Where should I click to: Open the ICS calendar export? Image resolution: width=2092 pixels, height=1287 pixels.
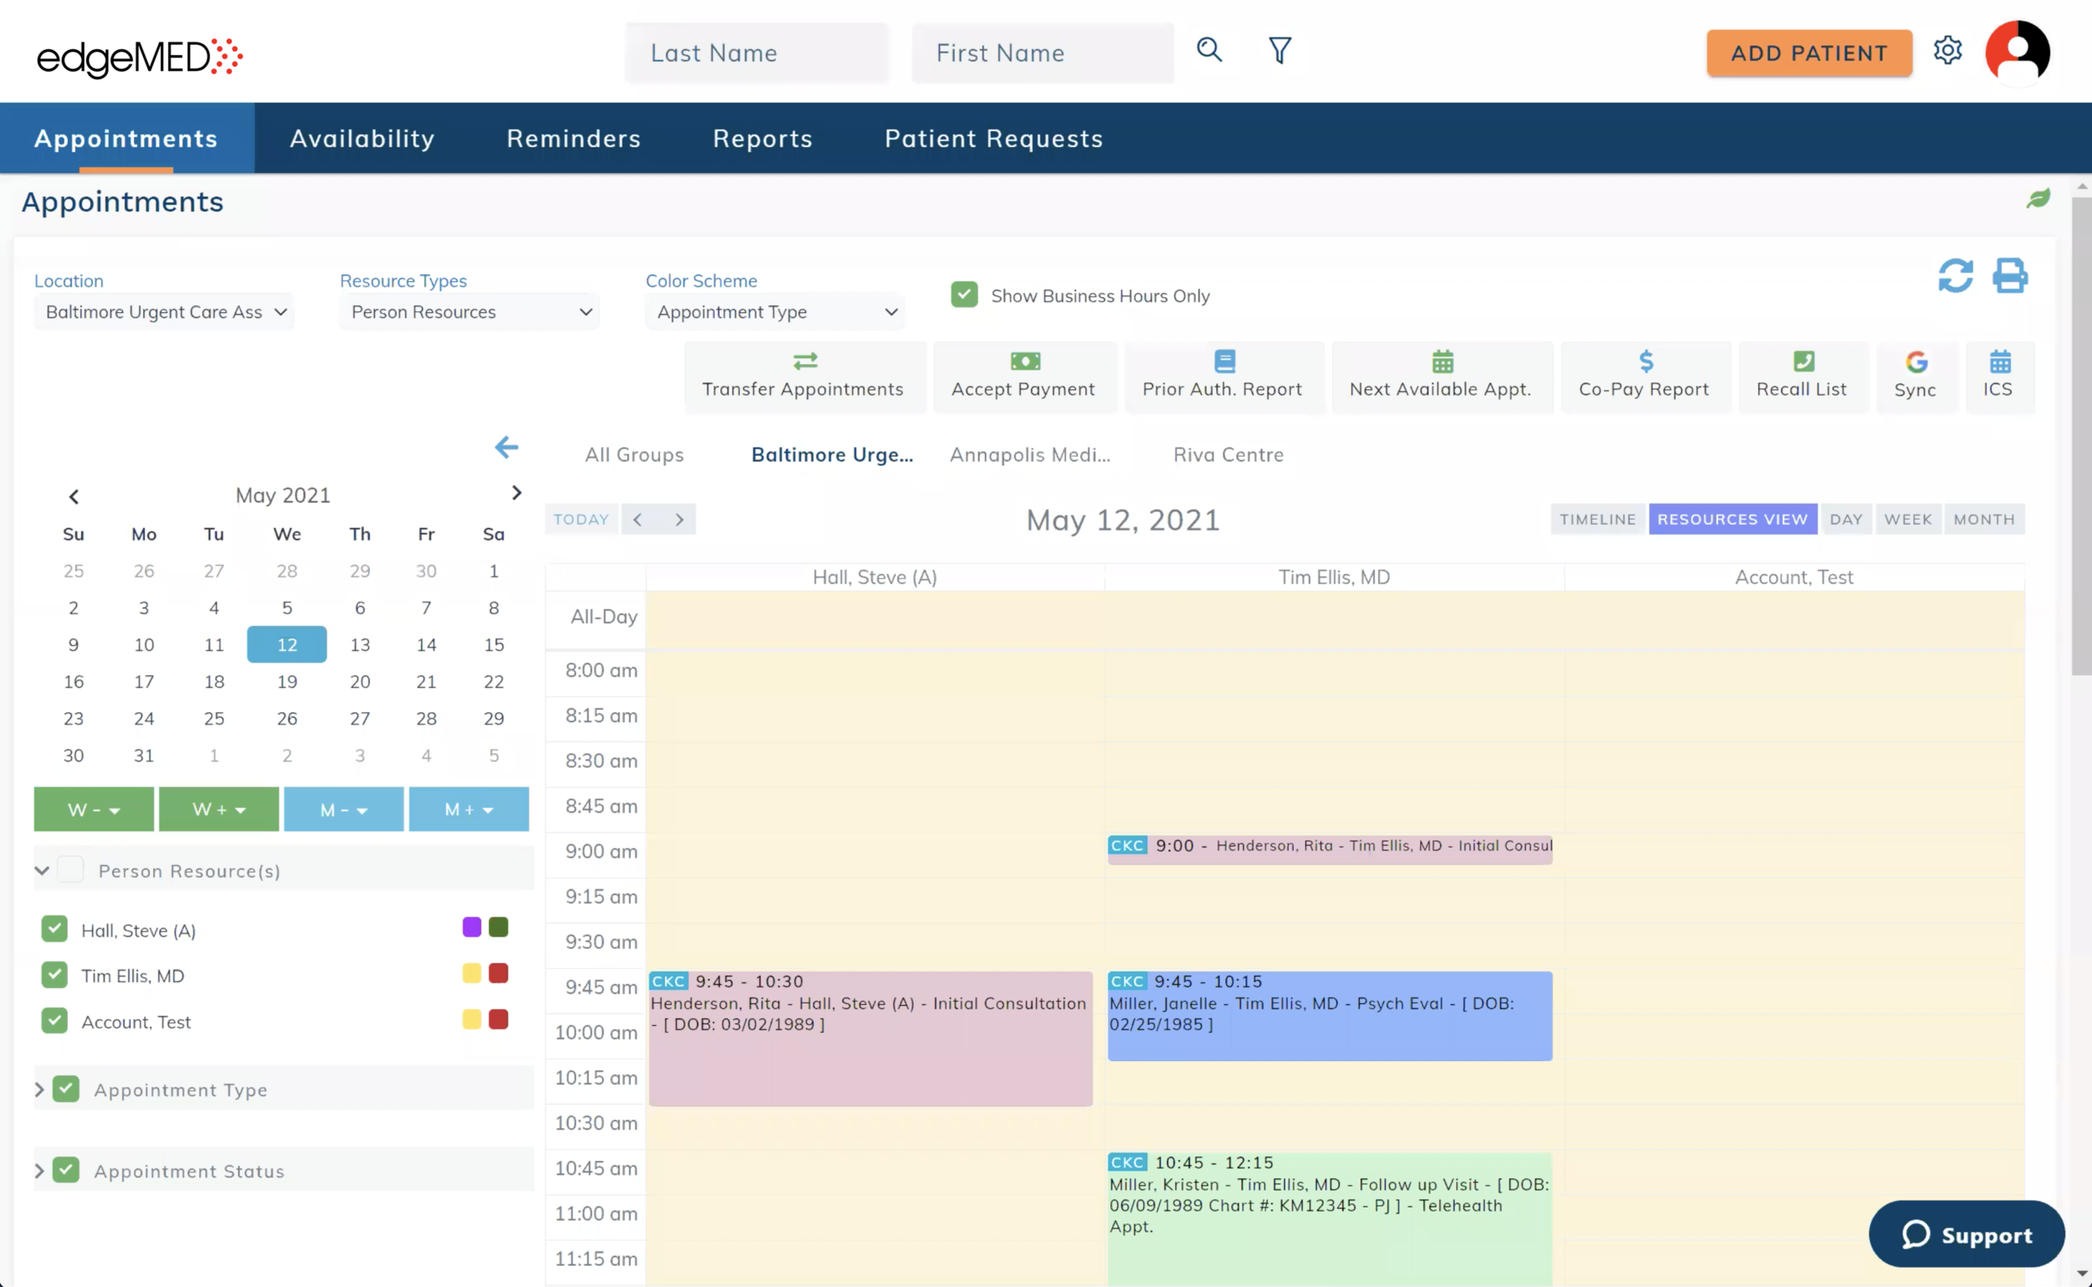click(x=1998, y=376)
